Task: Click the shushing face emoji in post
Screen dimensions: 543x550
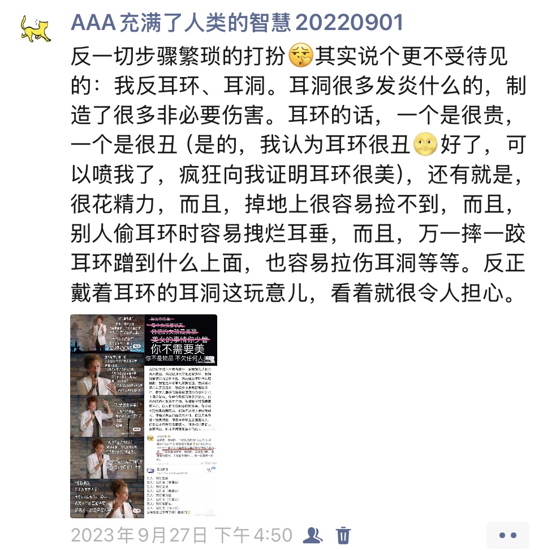Action: pyautogui.click(x=300, y=56)
